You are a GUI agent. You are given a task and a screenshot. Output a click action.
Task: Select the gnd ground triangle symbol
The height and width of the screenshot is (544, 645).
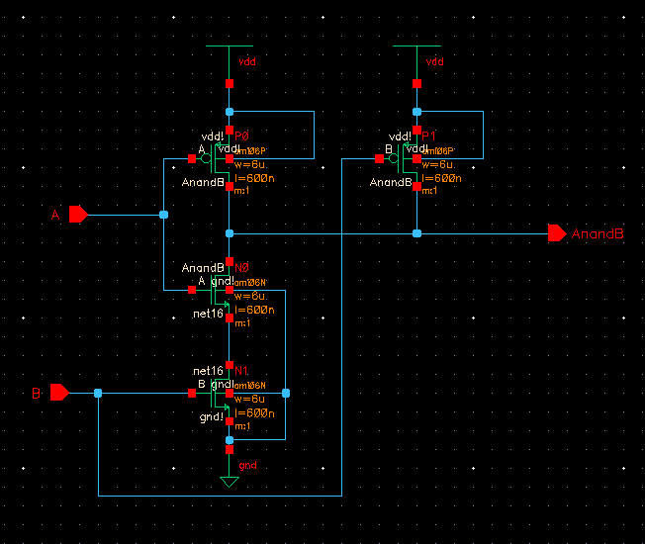pyautogui.click(x=230, y=482)
